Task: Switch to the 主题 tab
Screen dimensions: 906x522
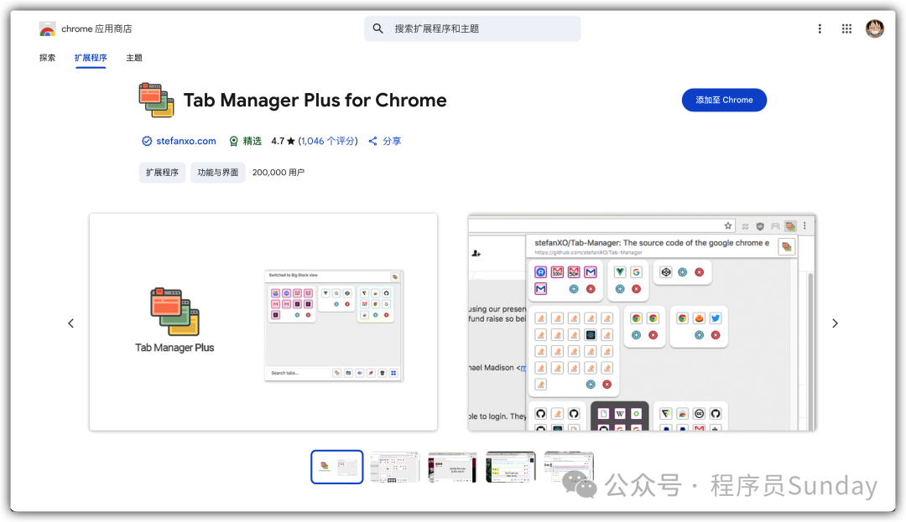Action: [134, 58]
